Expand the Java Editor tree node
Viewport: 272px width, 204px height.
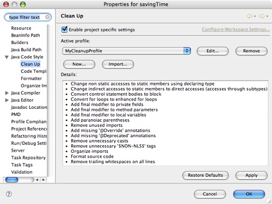[x=7, y=100]
